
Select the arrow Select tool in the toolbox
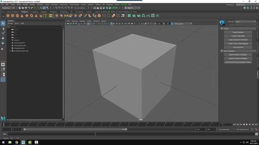click(x=3, y=23)
